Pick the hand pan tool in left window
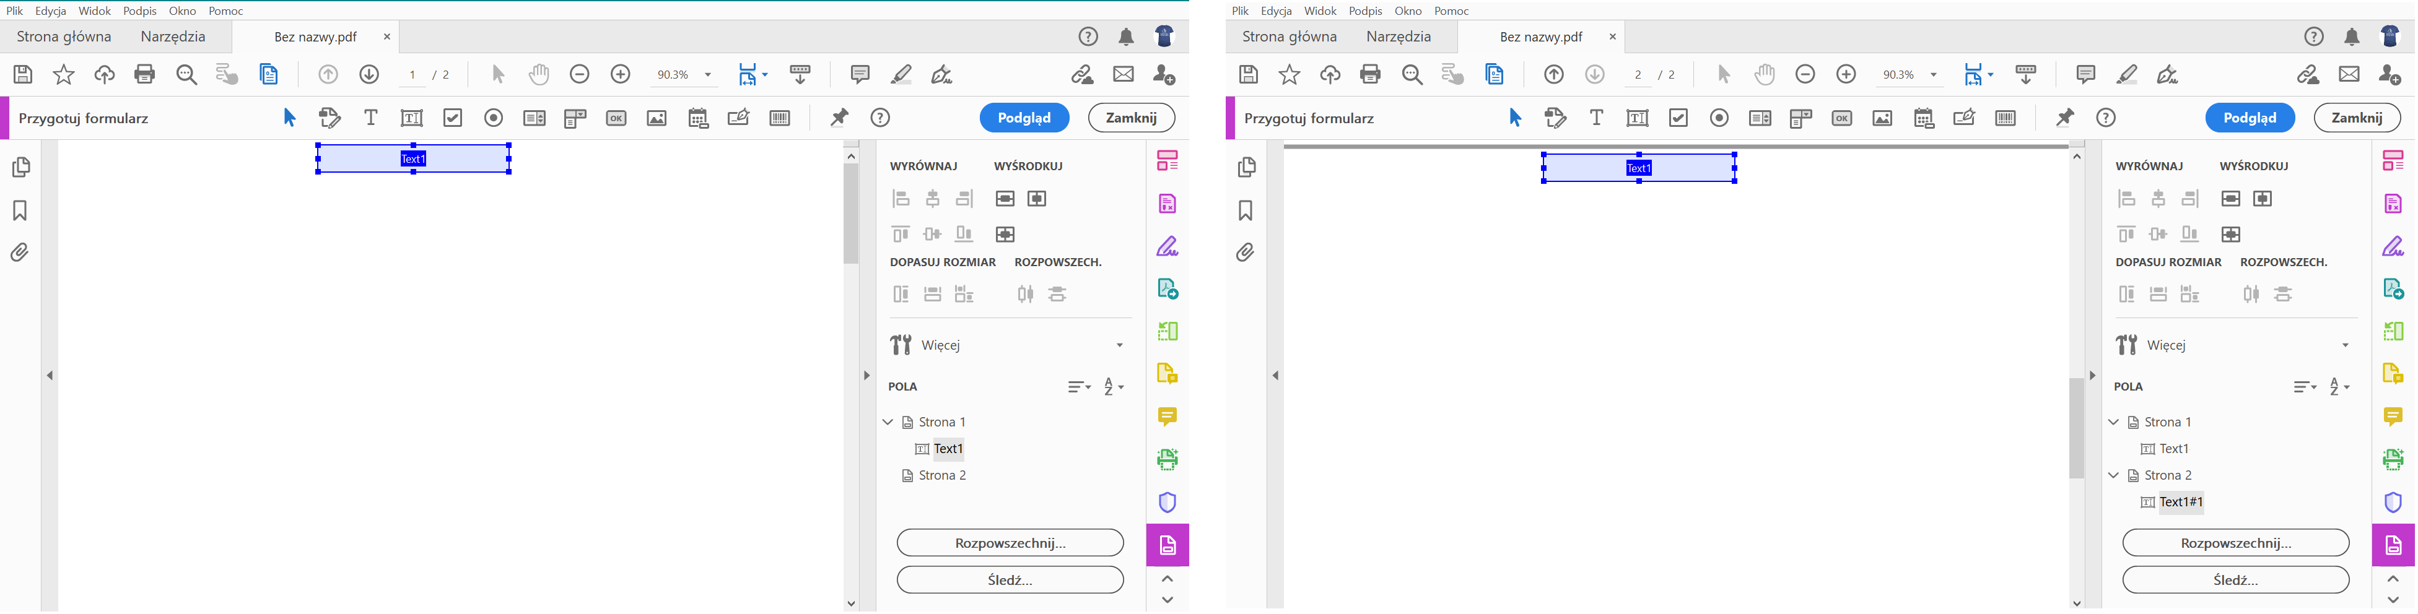 (539, 75)
